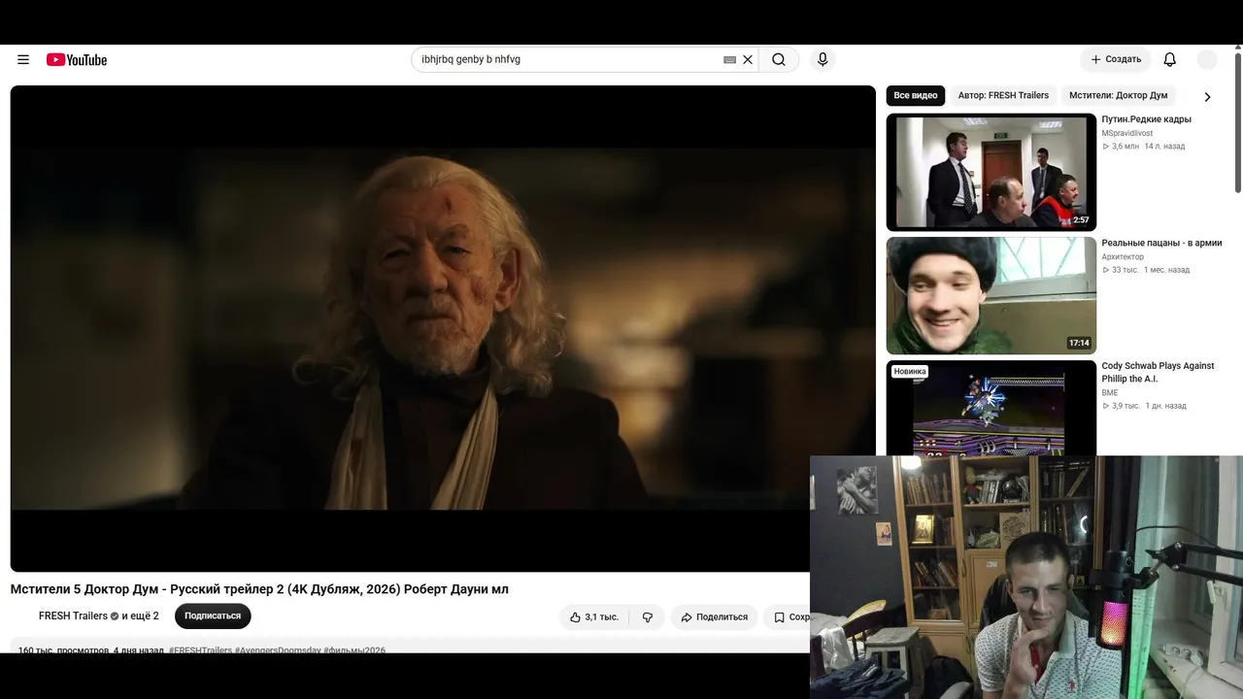The width and height of the screenshot is (1243, 699).
Task: Open the on-screen keyboard in search box
Action: pyautogui.click(x=729, y=59)
